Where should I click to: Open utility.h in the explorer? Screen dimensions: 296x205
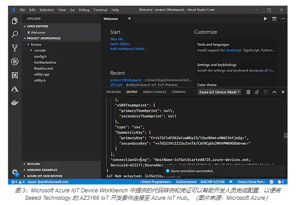pos(40,81)
